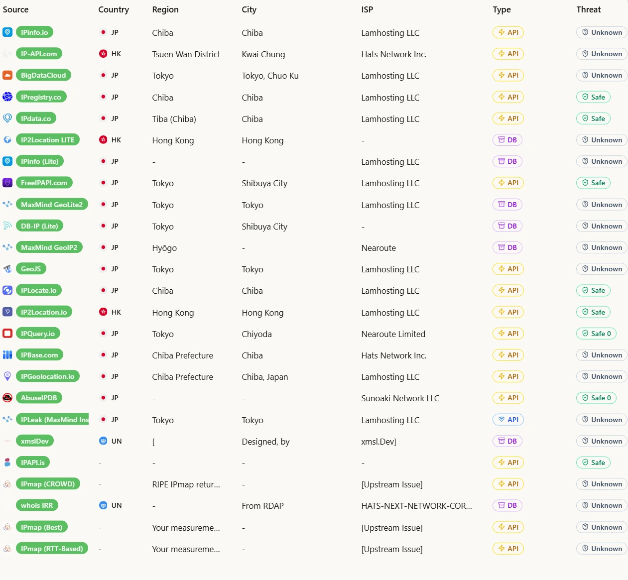Select the "HATS-NEXT-NETWORK-COR..." ISP cell
Image resolution: width=628 pixels, height=580 pixels.
(x=417, y=506)
